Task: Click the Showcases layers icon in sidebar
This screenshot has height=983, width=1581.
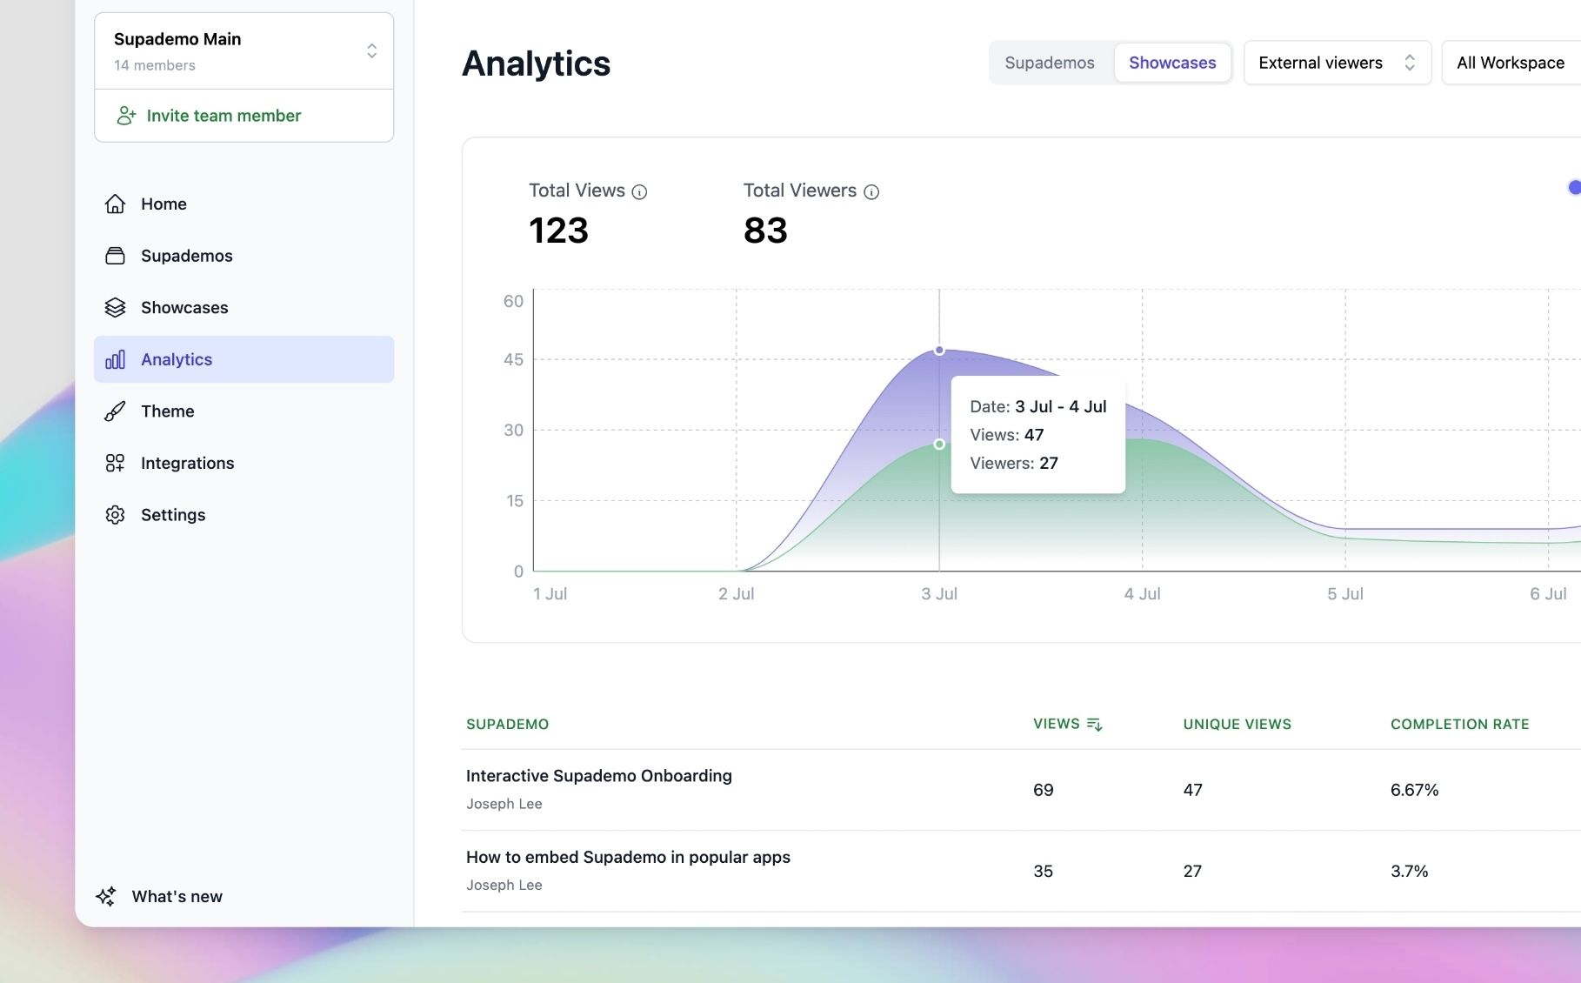Action: click(x=115, y=307)
